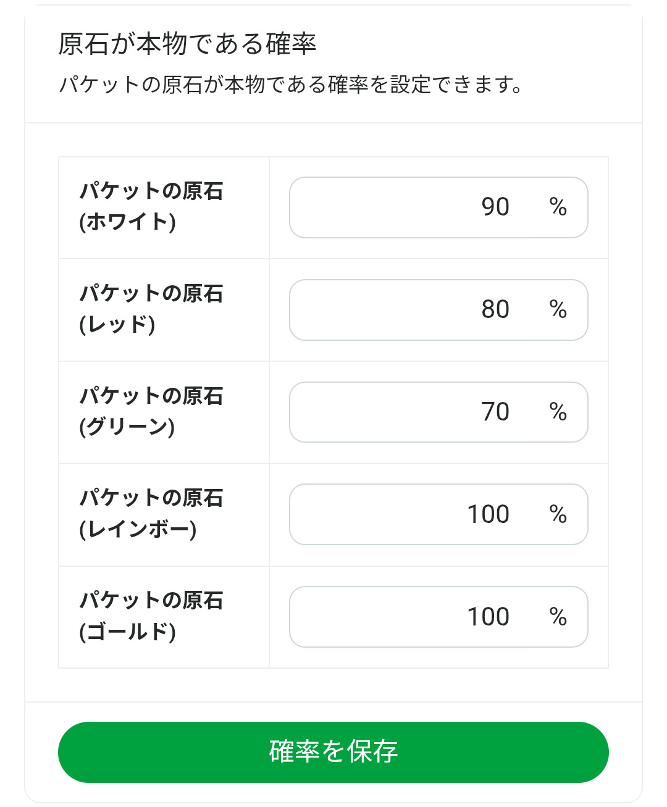This screenshot has width=667, height=807.
Task: Click the value 90 in the White row
Action: pyautogui.click(x=495, y=207)
